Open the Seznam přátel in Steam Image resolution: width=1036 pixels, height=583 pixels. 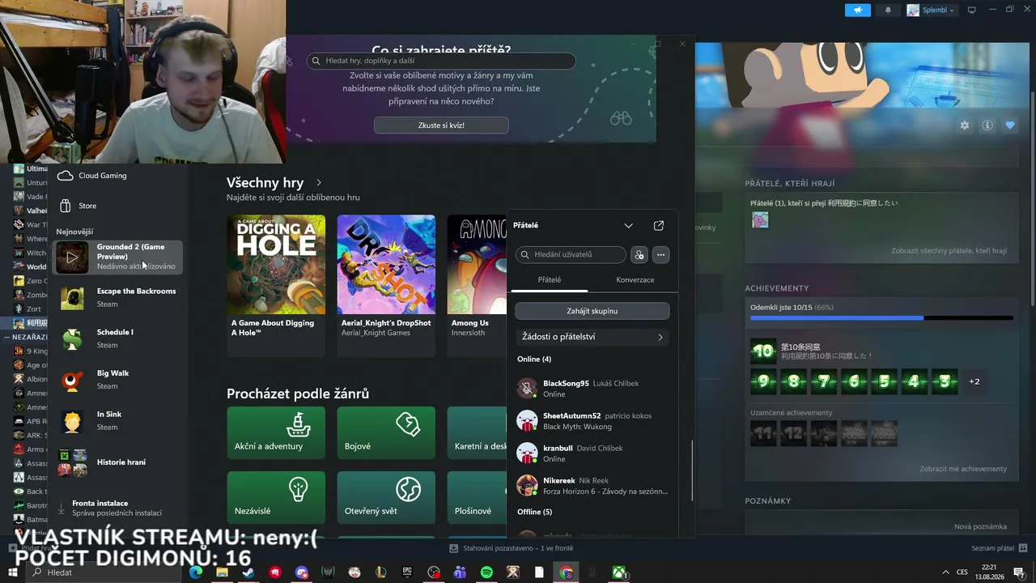[999, 548]
